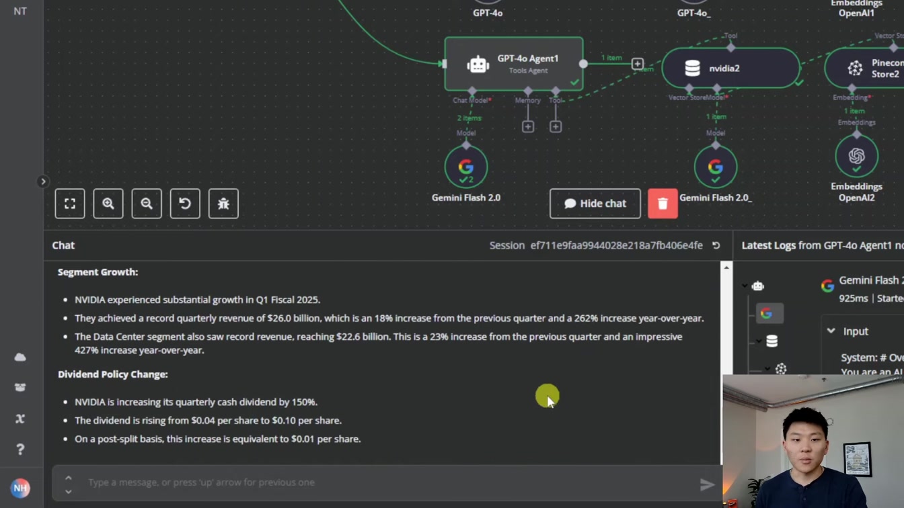Viewport: 904px width, 508px height.
Task: Open the Help question mark menu
Action: [20, 450]
